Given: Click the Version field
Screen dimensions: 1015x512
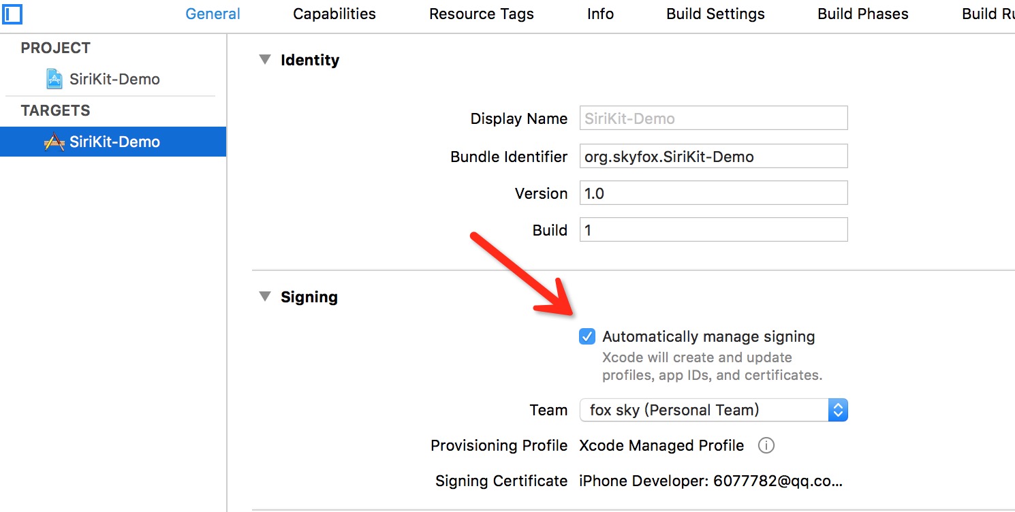Looking at the screenshot, I should pos(713,193).
